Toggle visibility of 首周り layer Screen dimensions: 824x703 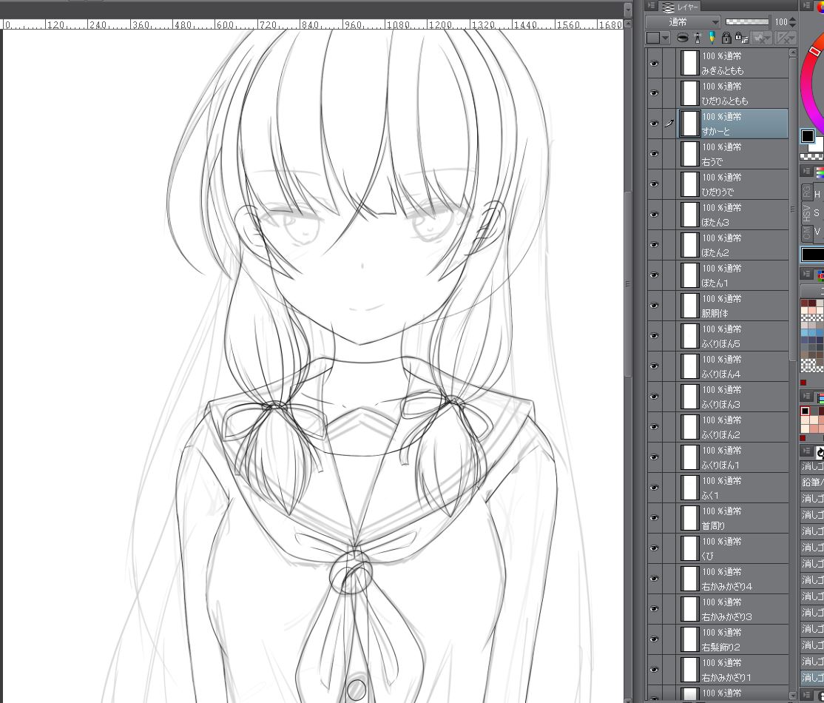coord(655,518)
